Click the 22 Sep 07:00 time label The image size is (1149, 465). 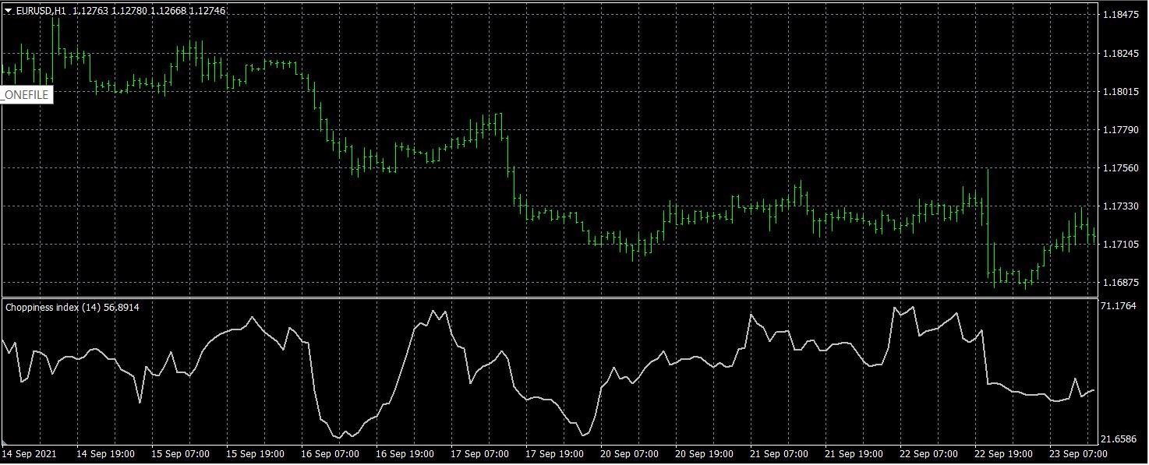pos(928,454)
